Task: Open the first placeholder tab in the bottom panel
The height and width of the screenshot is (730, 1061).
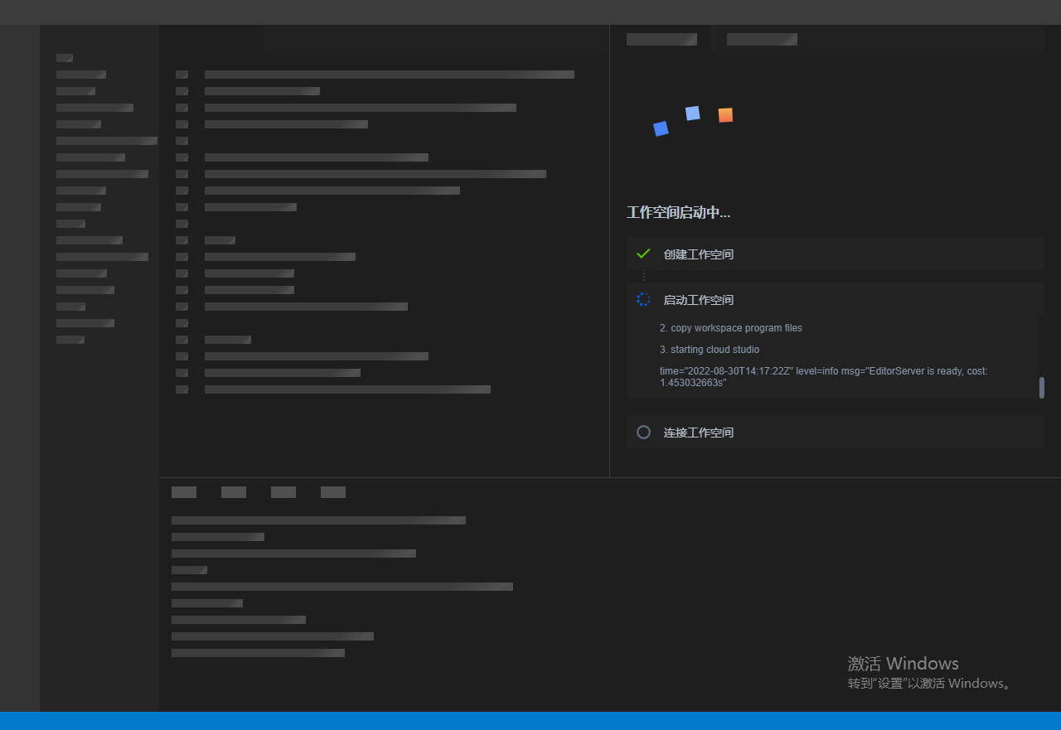Action: point(184,492)
